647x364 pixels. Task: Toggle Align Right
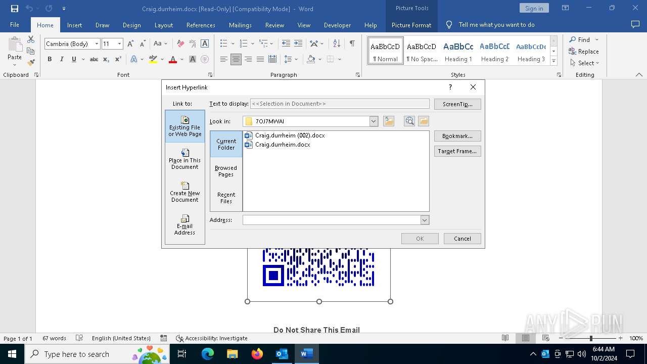pyautogui.click(x=248, y=59)
